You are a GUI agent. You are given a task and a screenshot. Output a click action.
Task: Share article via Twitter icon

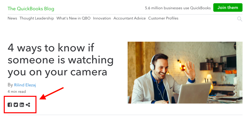16,105
